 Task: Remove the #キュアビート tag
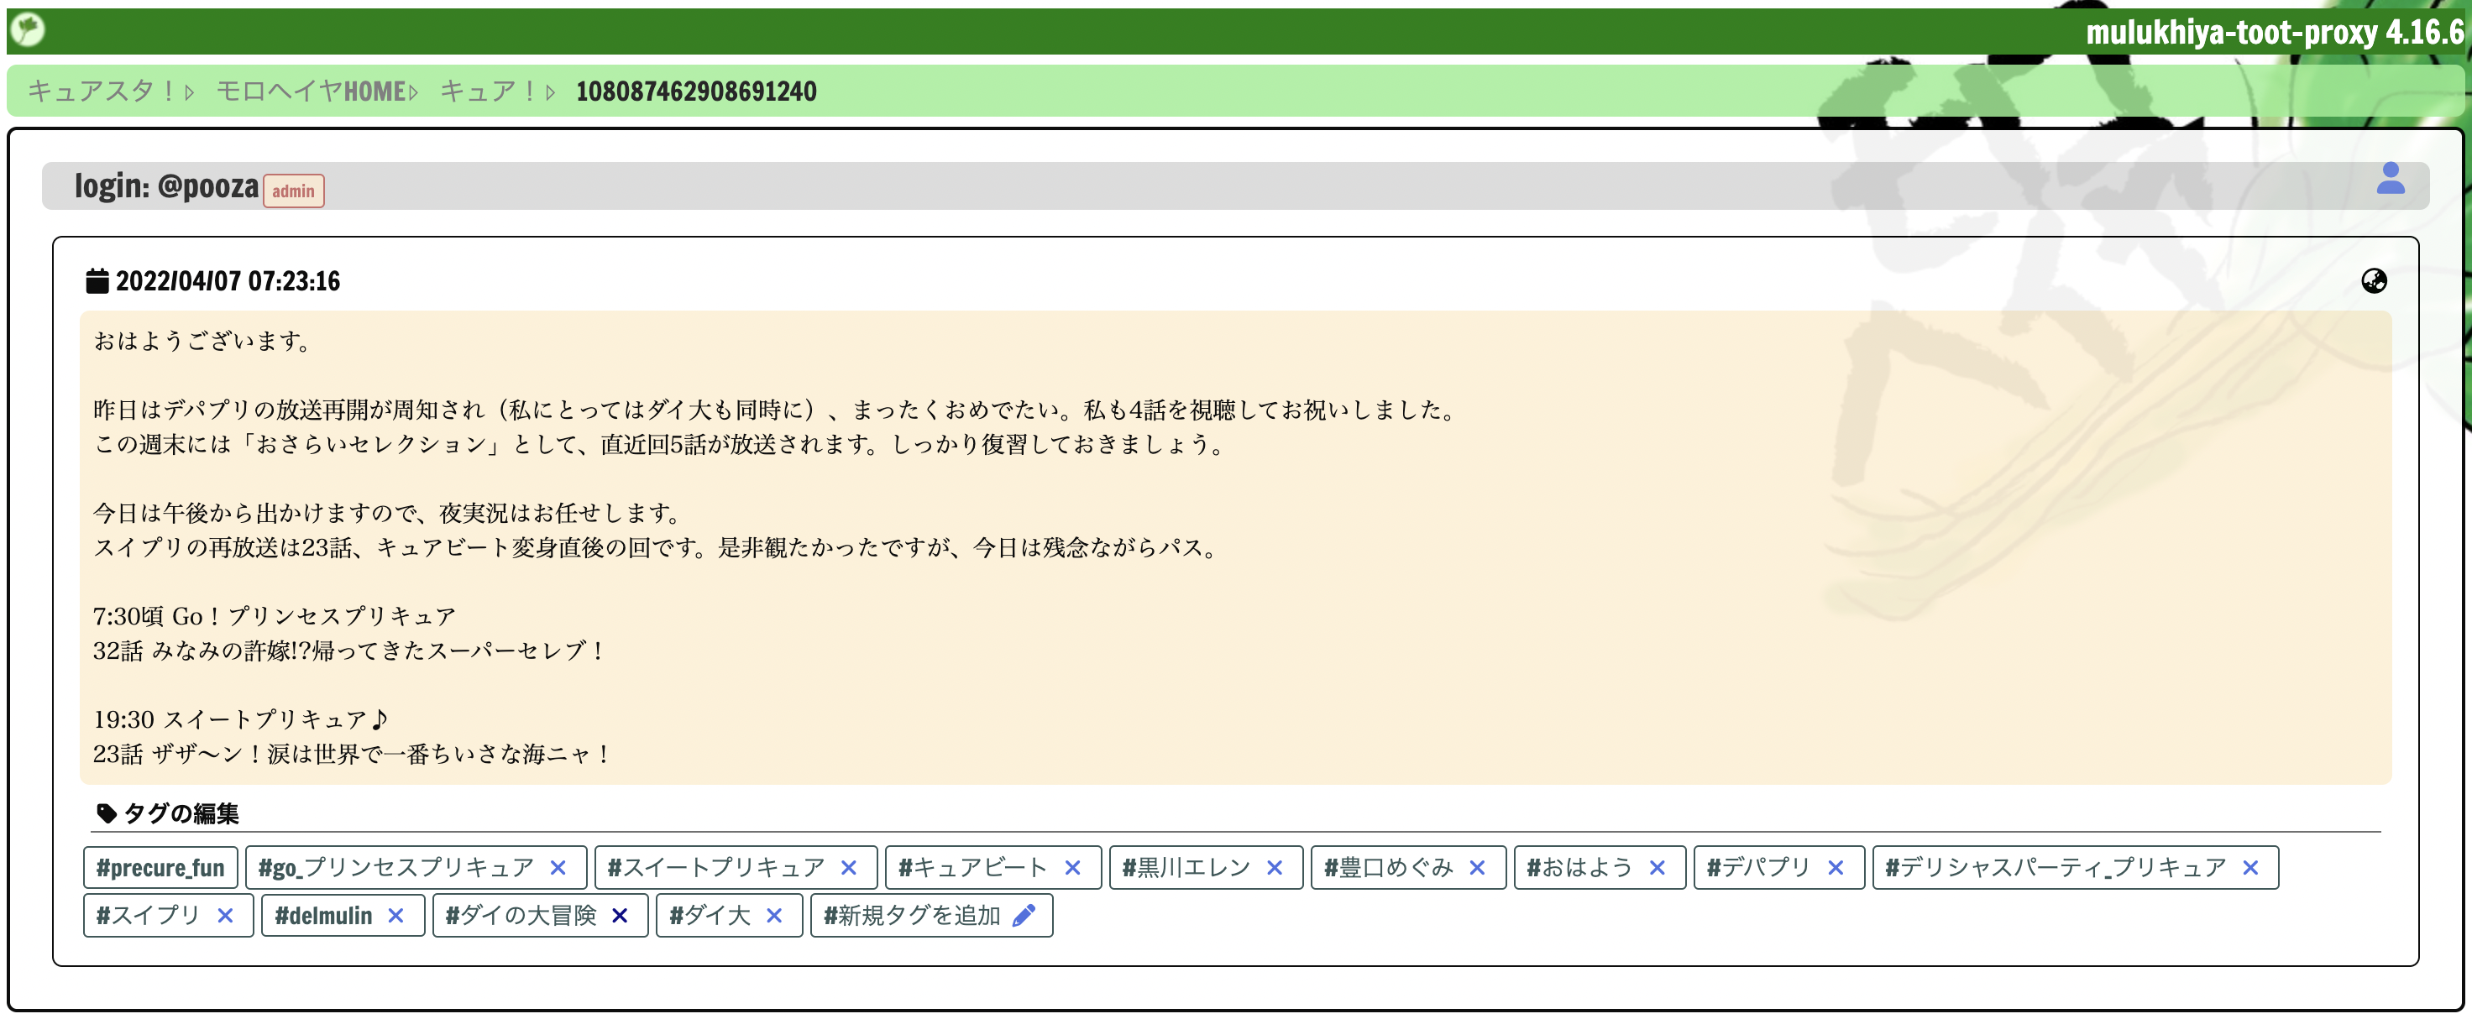point(1072,869)
